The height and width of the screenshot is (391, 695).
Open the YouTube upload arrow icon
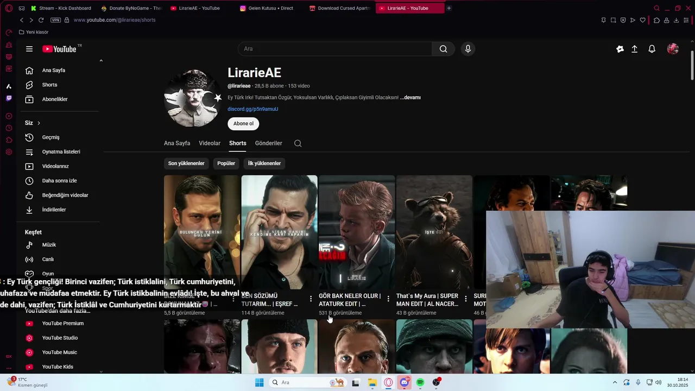pyautogui.click(x=634, y=49)
